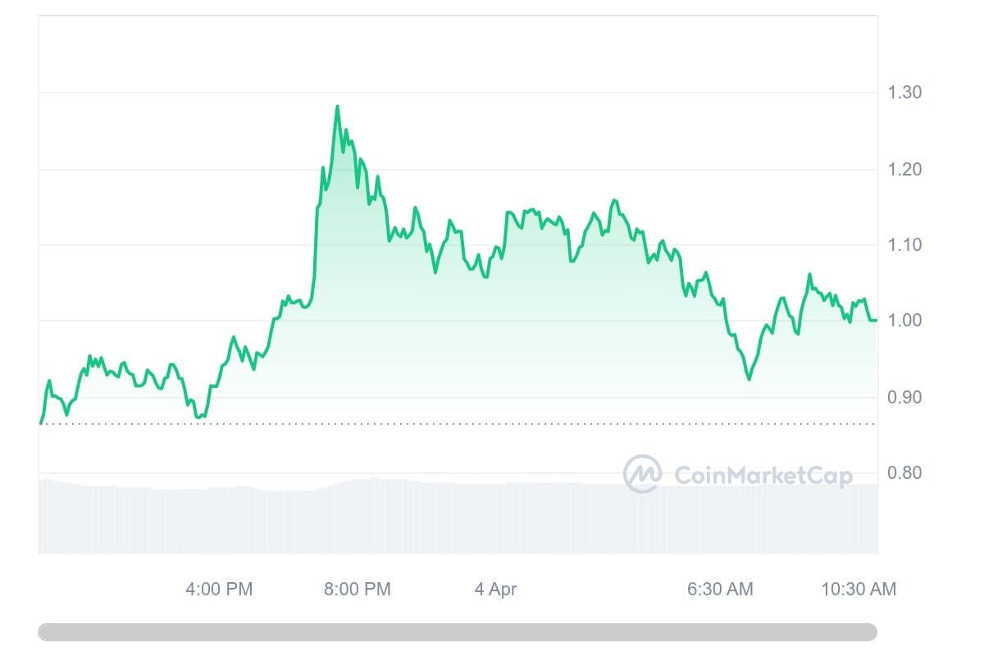Image resolution: width=984 pixels, height=656 pixels.
Task: Select the 6:30 AM time axis label
Action: click(720, 589)
